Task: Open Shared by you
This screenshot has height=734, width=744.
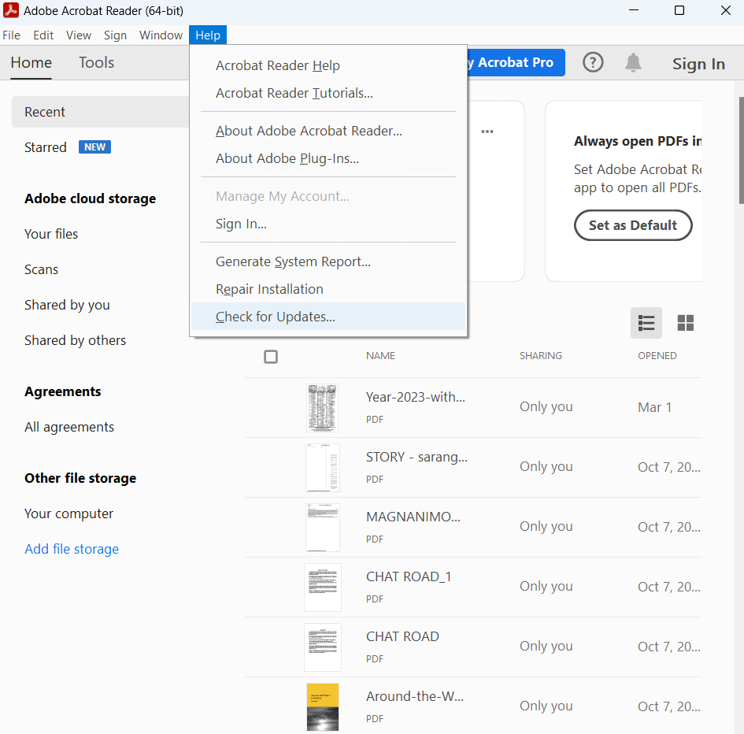Action: (x=68, y=305)
